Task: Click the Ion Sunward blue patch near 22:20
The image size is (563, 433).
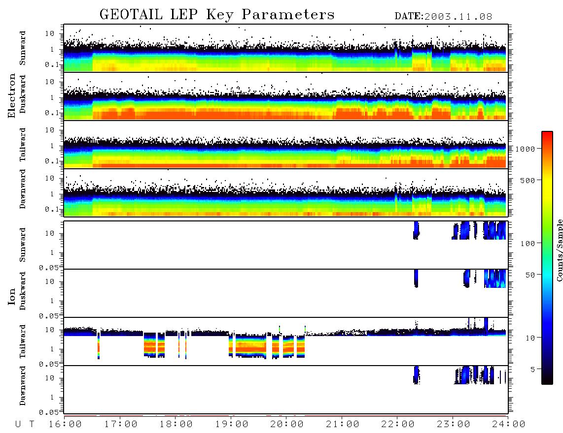Action: point(416,230)
